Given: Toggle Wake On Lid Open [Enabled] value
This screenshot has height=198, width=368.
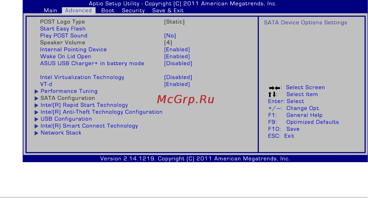Looking at the screenshot, I should (177, 57).
